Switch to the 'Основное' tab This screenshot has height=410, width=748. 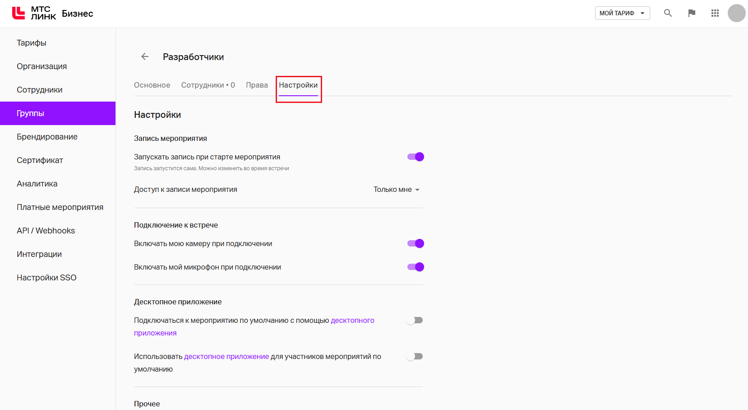click(x=152, y=85)
